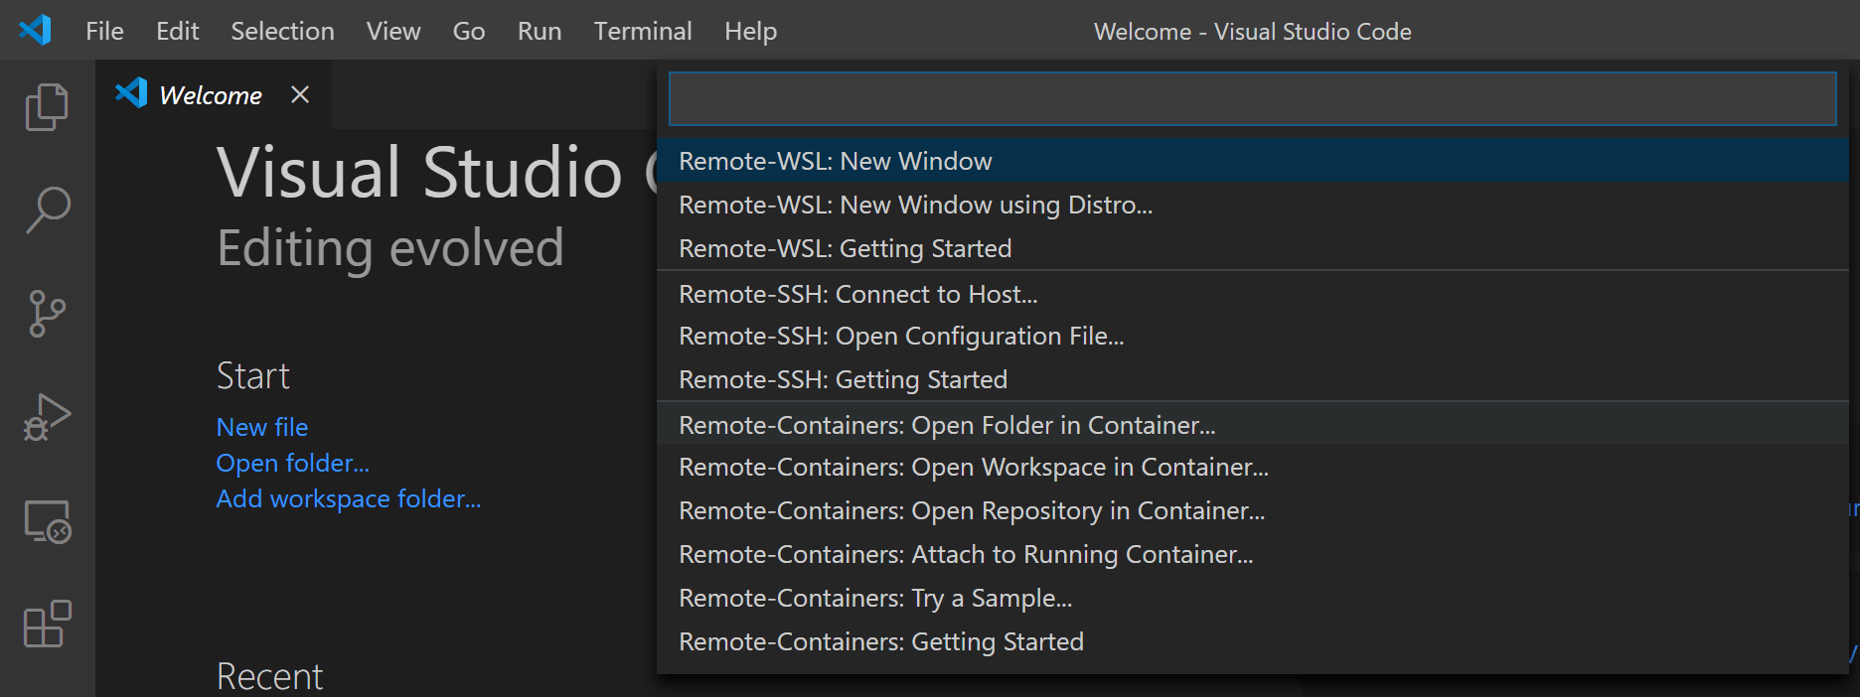Open the Run and Debug view icon

(x=47, y=417)
